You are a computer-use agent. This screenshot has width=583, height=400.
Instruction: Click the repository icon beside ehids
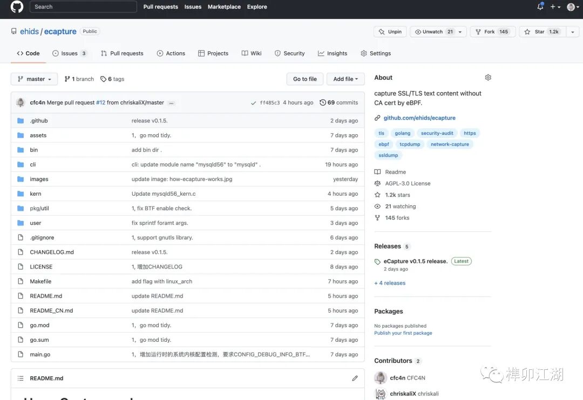pos(13,31)
